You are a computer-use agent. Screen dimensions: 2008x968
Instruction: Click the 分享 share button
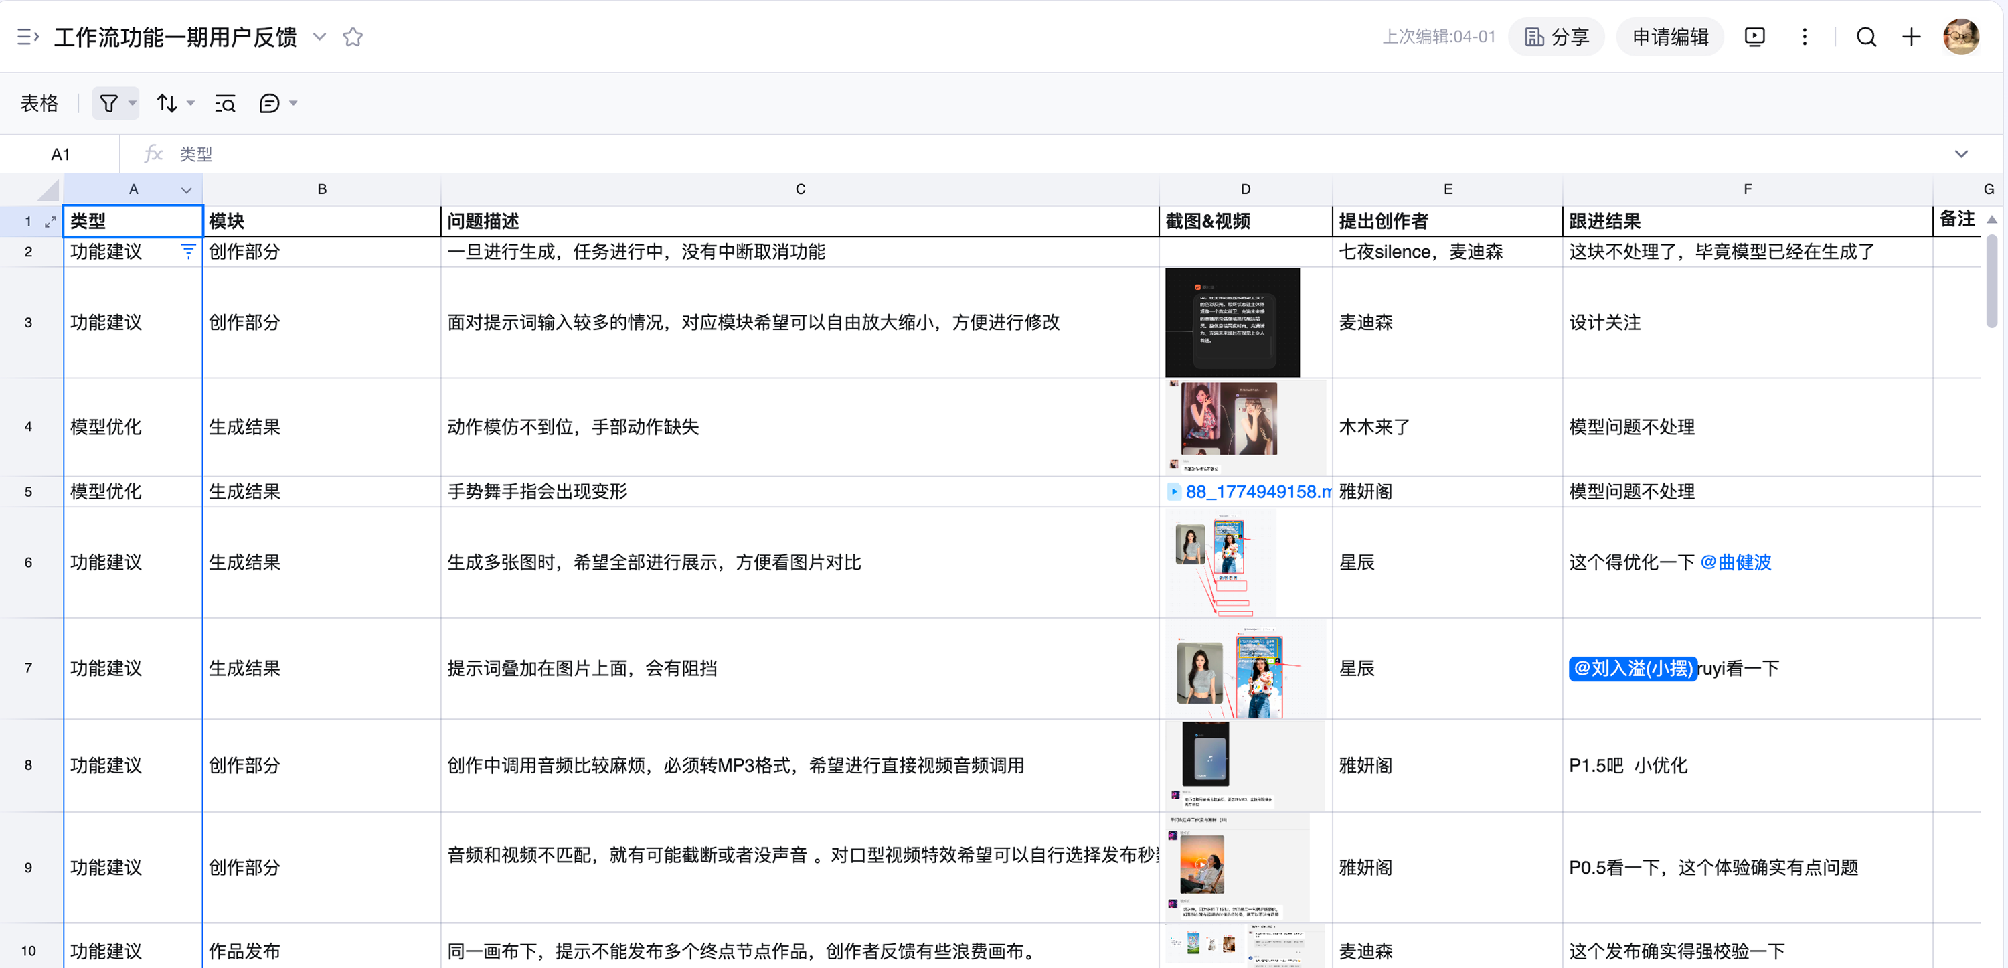point(1556,37)
